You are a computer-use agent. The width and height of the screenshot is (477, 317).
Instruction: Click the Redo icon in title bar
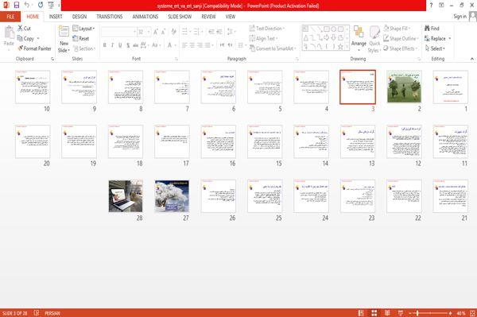[x=41, y=5]
